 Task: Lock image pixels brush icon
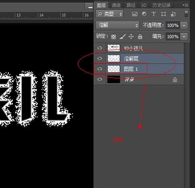pyautogui.click(x=123, y=37)
